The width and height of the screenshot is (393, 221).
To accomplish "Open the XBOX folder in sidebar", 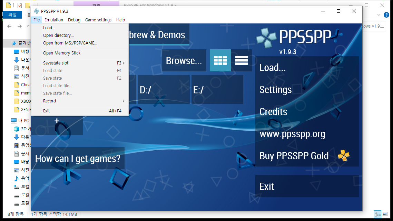I will point(23,101).
